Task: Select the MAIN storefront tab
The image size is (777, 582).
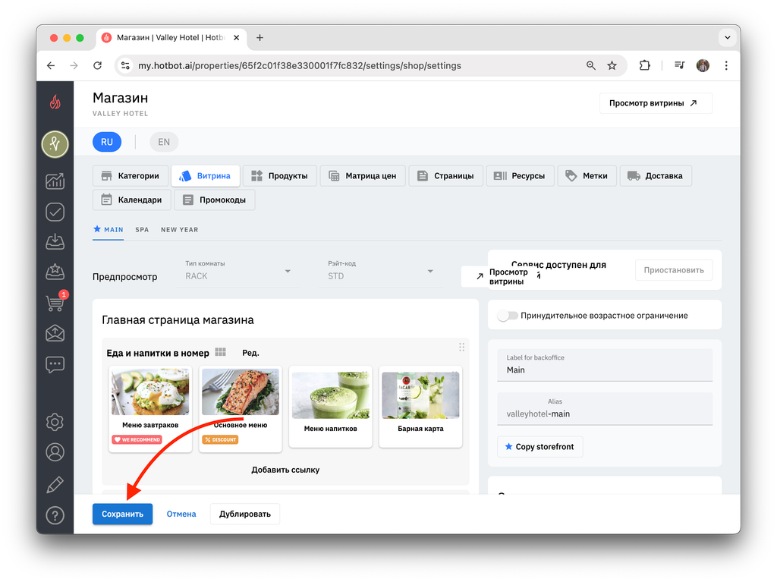Action: click(108, 229)
